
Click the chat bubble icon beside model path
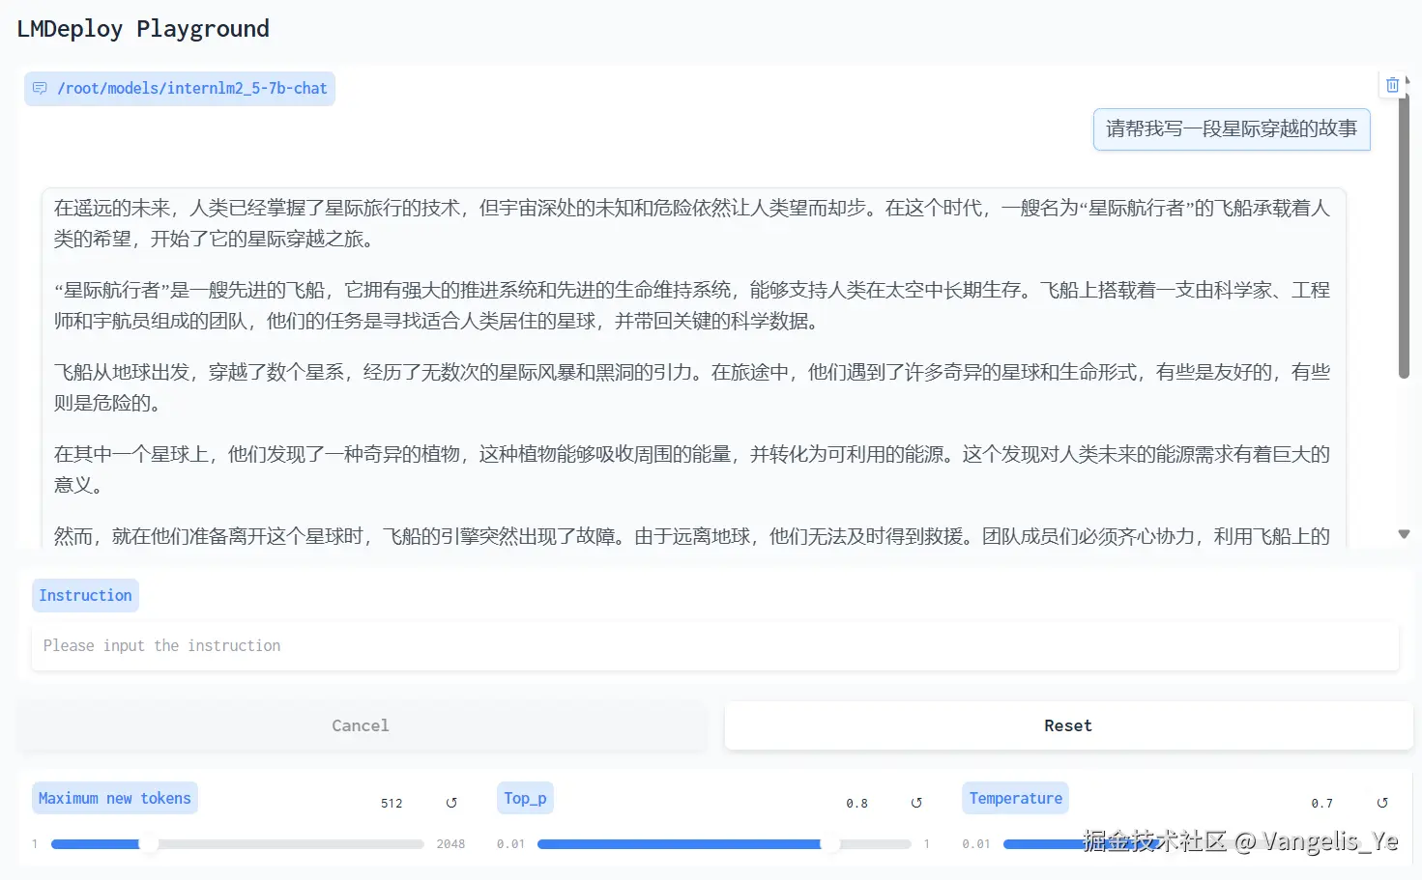pyautogui.click(x=40, y=88)
